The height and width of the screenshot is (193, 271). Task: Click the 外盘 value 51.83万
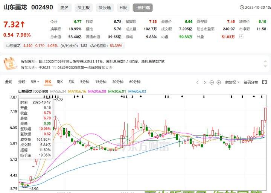[228, 37]
